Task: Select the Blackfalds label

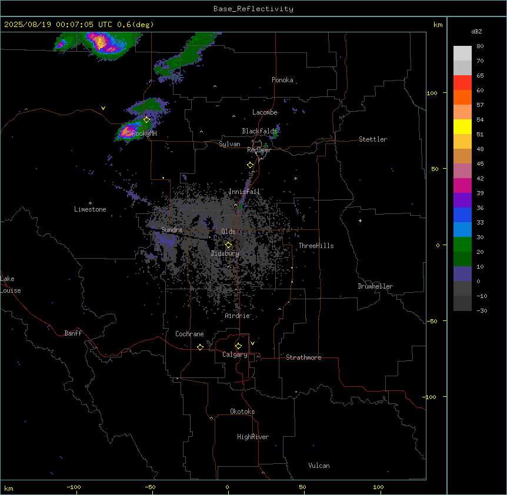Action: [259, 131]
